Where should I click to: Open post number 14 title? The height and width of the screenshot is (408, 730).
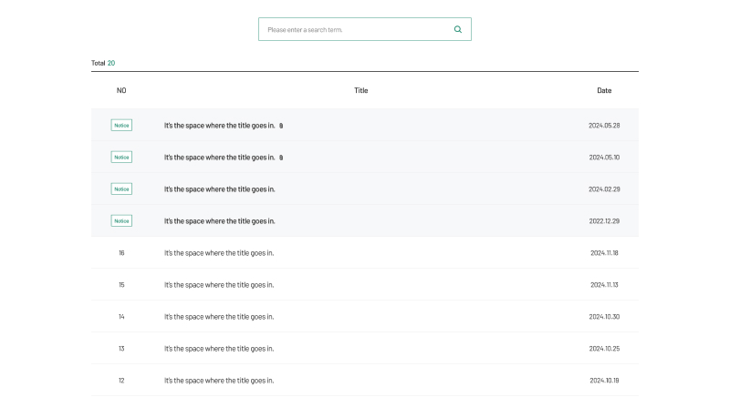(x=219, y=316)
